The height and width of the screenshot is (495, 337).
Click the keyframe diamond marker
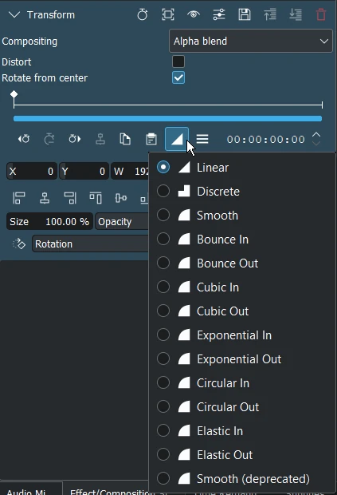click(x=14, y=94)
